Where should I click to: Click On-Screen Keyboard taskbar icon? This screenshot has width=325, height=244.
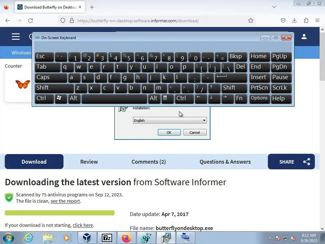[185, 238]
